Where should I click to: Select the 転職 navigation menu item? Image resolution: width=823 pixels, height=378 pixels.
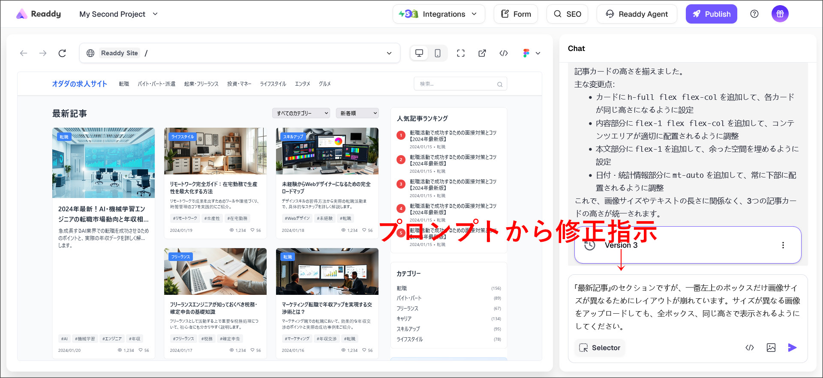[x=124, y=84]
